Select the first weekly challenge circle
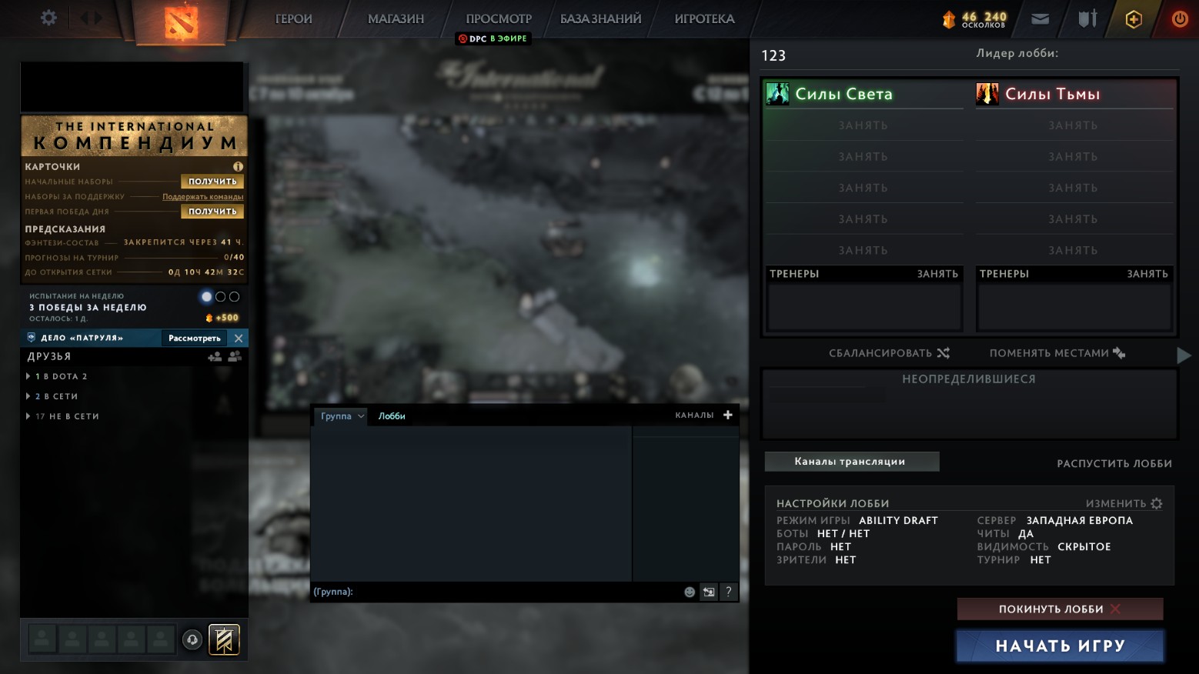Screen dimensions: 1199x674 [x=206, y=296]
